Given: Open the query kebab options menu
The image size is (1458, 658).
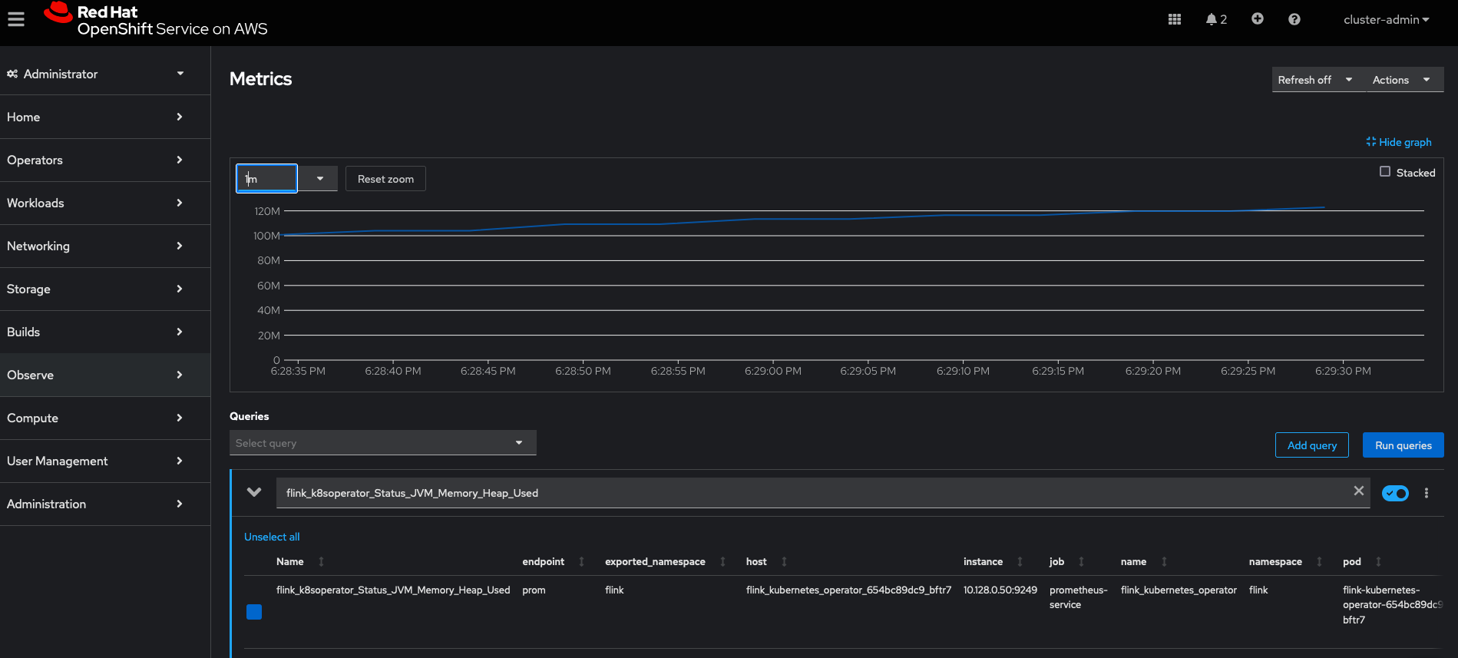Looking at the screenshot, I should [x=1426, y=493].
